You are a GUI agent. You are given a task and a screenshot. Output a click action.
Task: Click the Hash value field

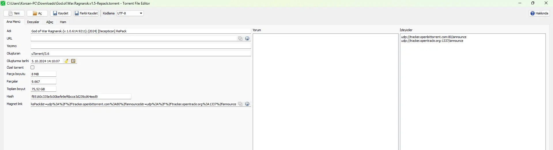pyautogui.click(x=81, y=97)
